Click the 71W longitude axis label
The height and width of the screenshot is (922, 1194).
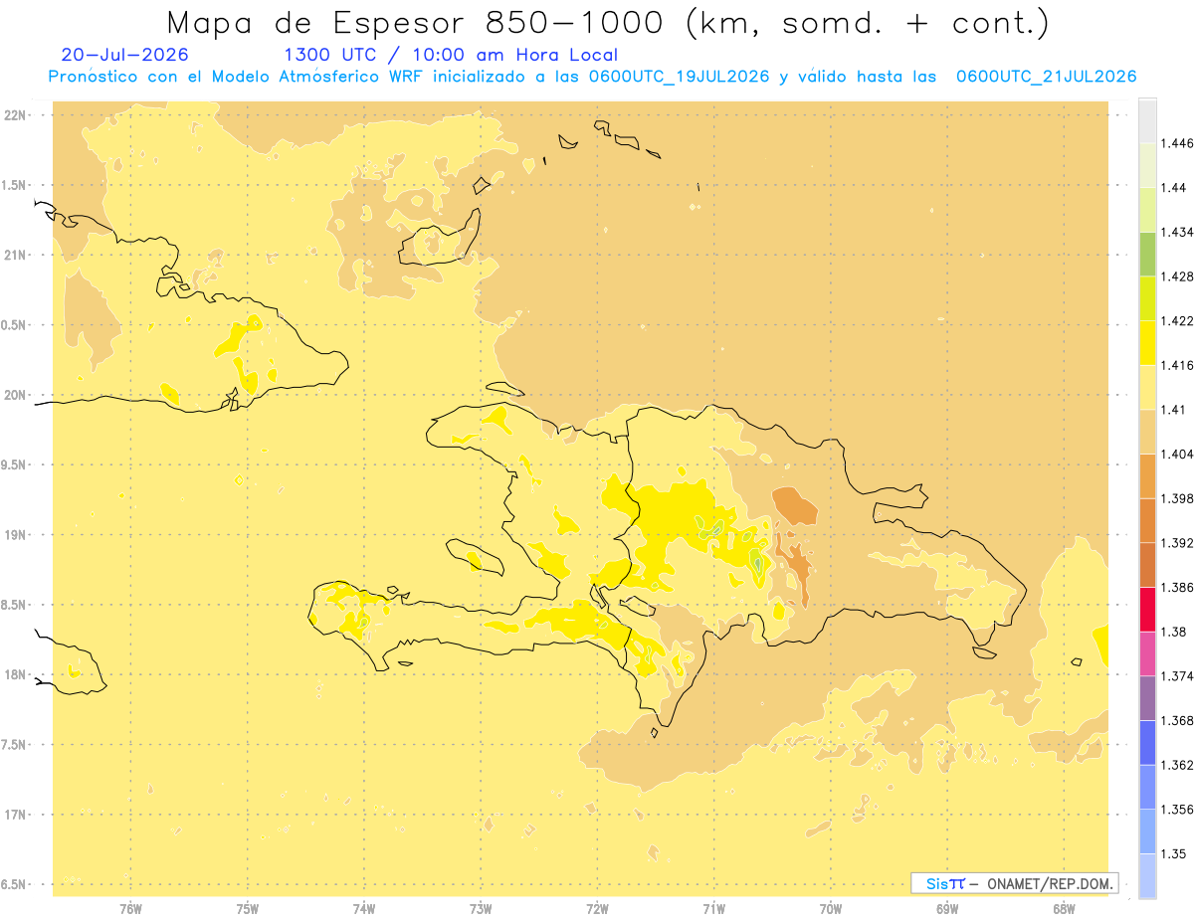coord(713,908)
